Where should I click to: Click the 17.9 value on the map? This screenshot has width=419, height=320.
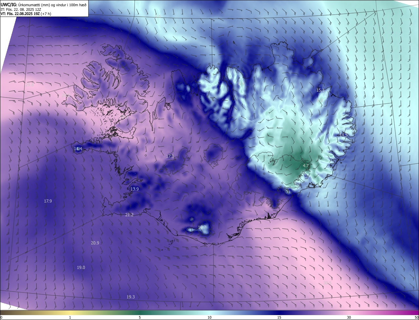48,201
